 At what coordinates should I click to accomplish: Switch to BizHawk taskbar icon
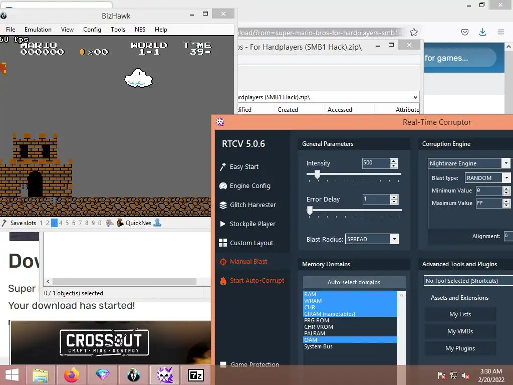[x=133, y=375]
